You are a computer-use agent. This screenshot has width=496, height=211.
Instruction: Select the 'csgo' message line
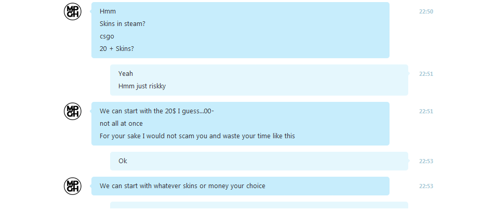point(107,36)
